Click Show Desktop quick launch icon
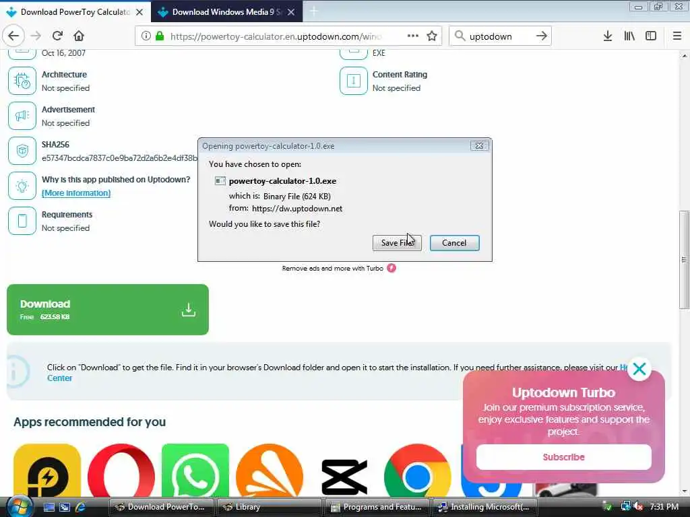The image size is (690, 517). (x=49, y=507)
